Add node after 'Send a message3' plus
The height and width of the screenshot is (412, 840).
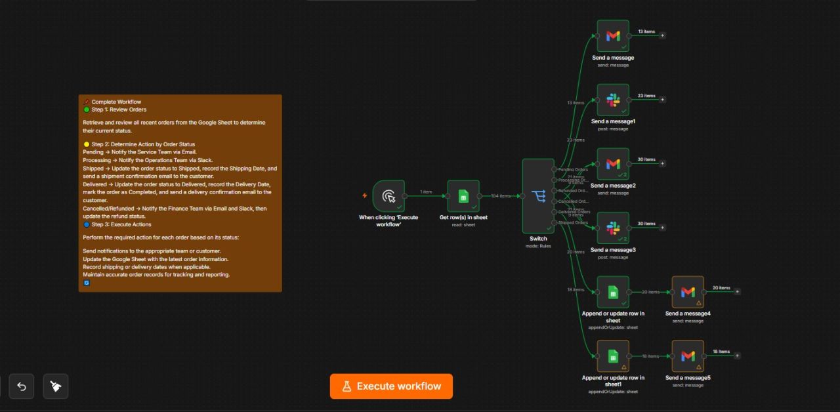[662, 228]
